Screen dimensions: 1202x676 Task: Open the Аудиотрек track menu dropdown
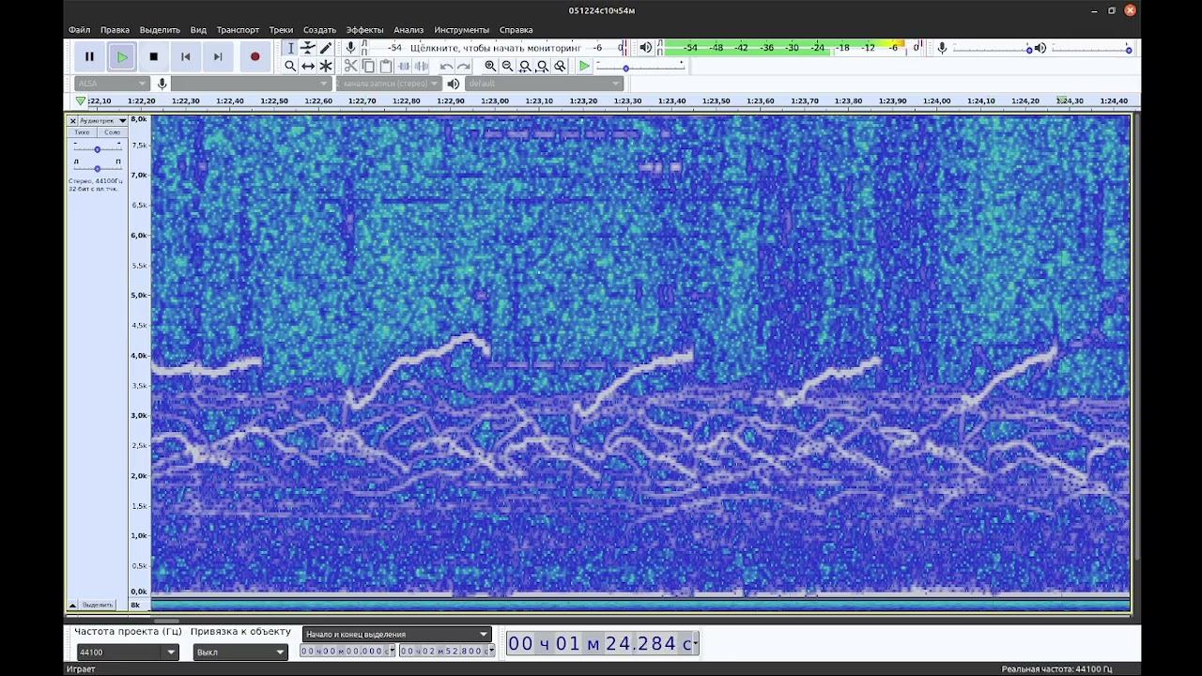pyautogui.click(x=103, y=120)
